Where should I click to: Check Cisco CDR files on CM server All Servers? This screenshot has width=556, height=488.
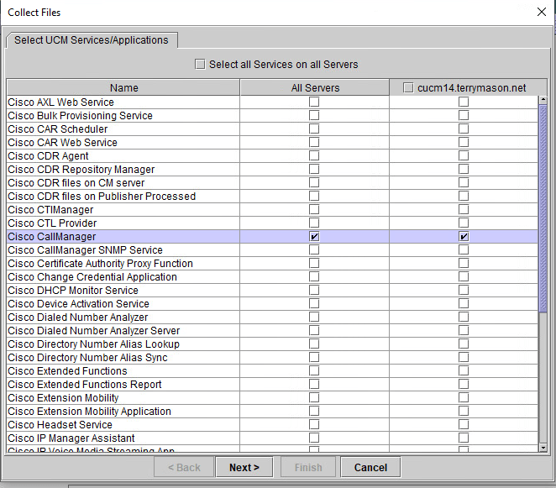[314, 182]
